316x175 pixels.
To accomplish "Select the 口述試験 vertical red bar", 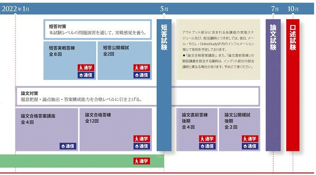I will [293, 85].
